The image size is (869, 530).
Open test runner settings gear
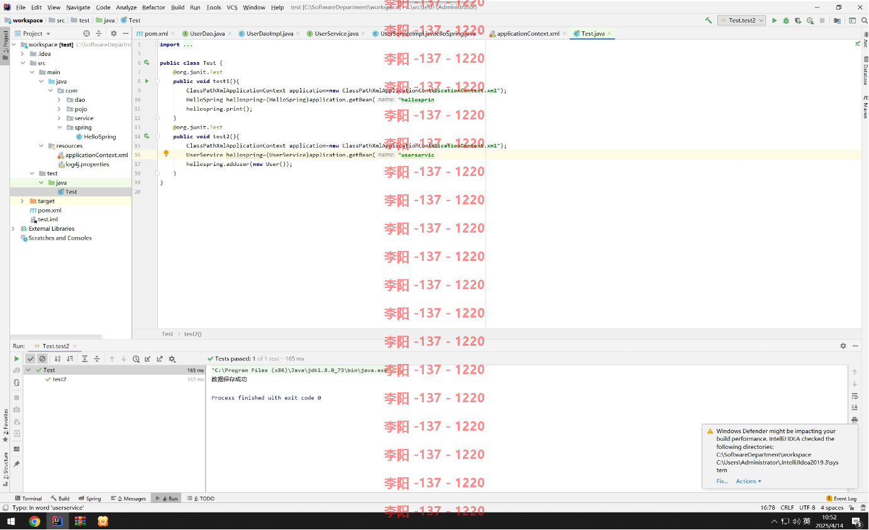click(x=172, y=358)
